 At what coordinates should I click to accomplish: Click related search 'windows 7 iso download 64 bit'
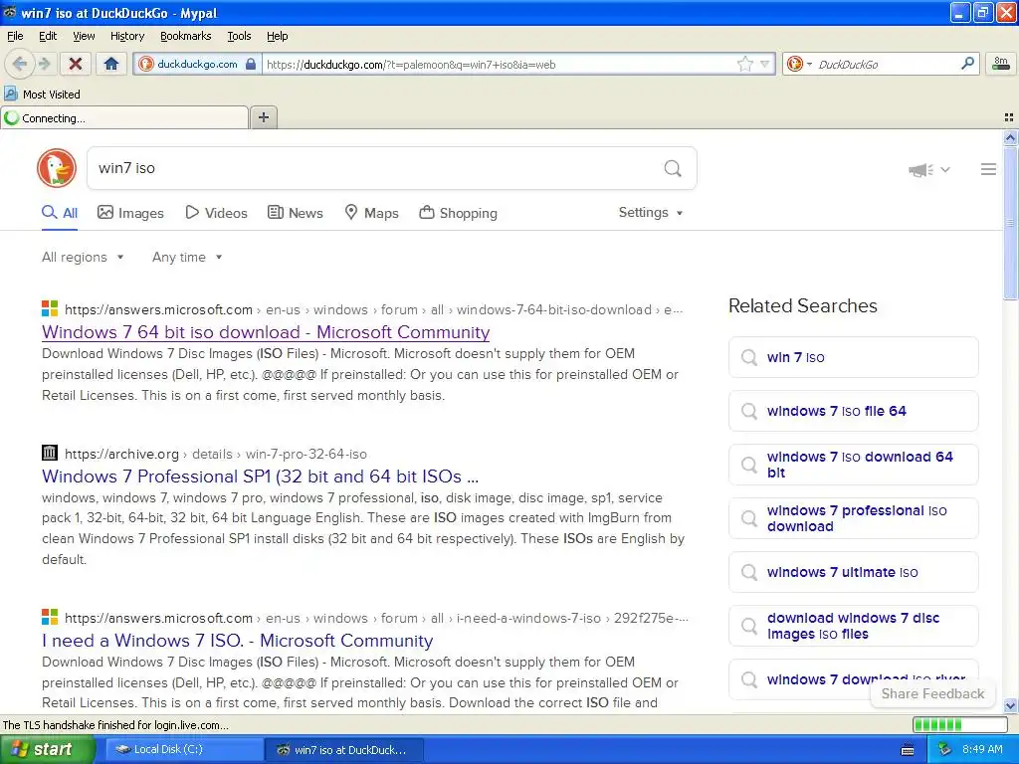(853, 465)
